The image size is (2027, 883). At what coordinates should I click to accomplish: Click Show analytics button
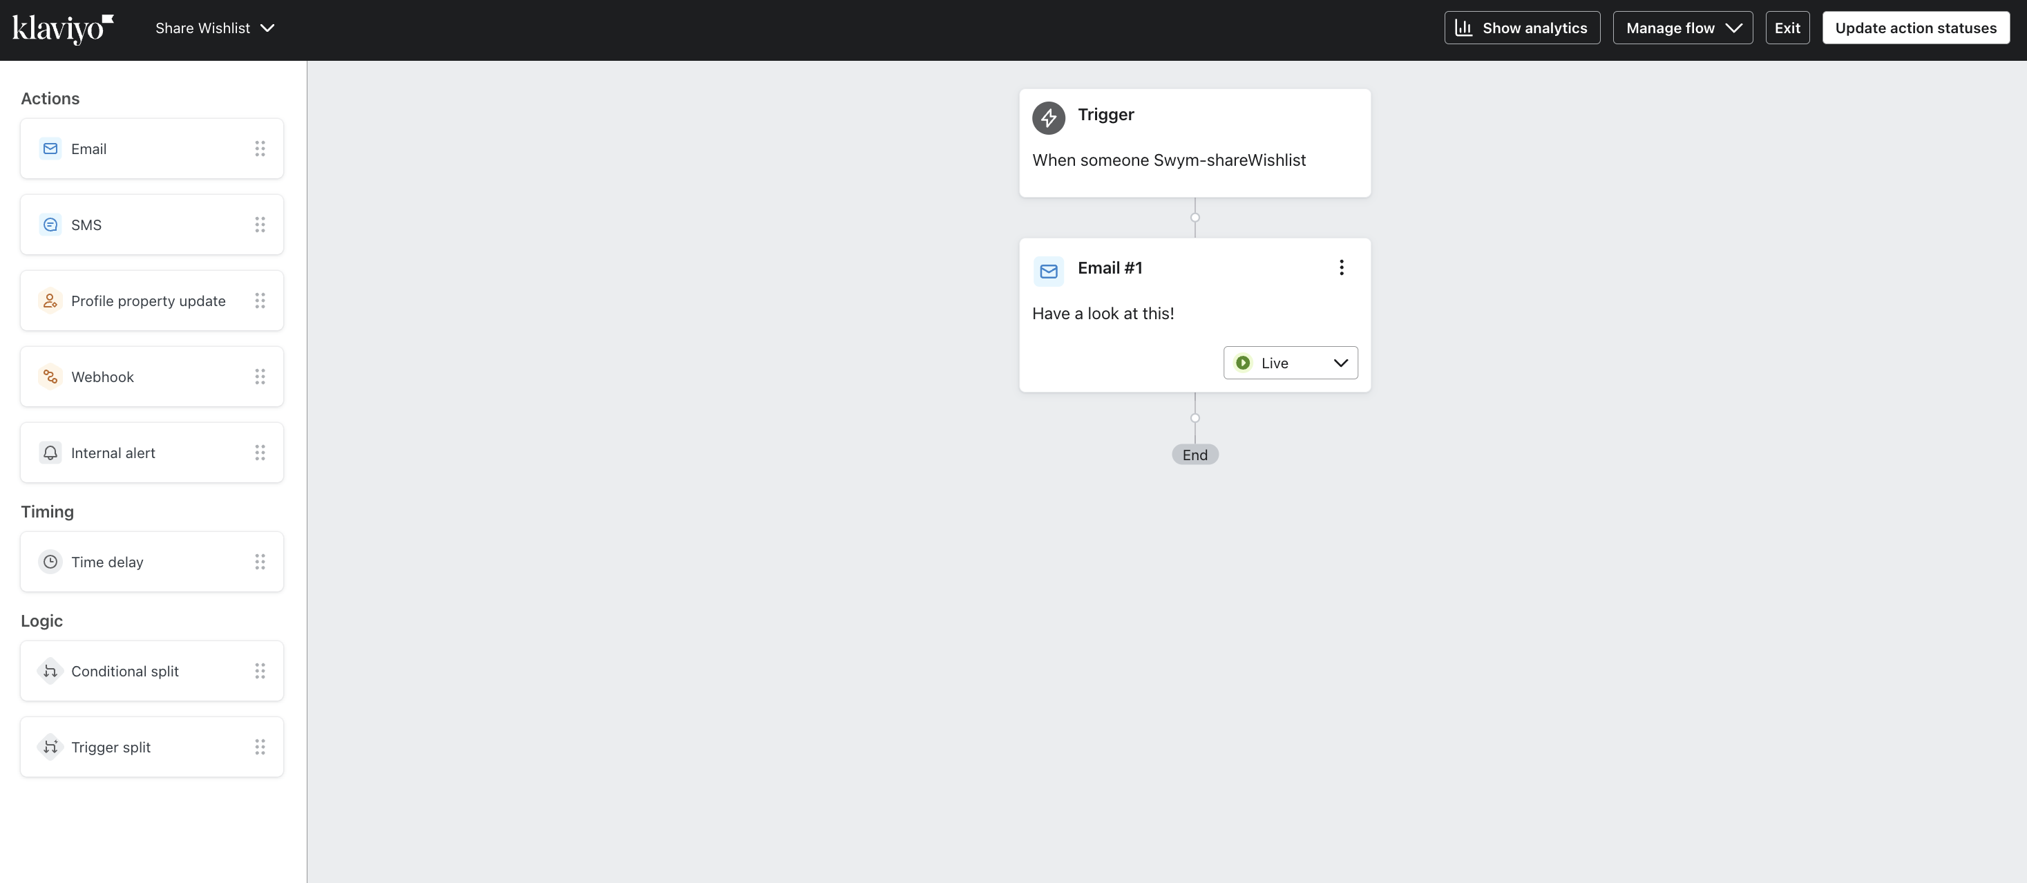(1522, 28)
